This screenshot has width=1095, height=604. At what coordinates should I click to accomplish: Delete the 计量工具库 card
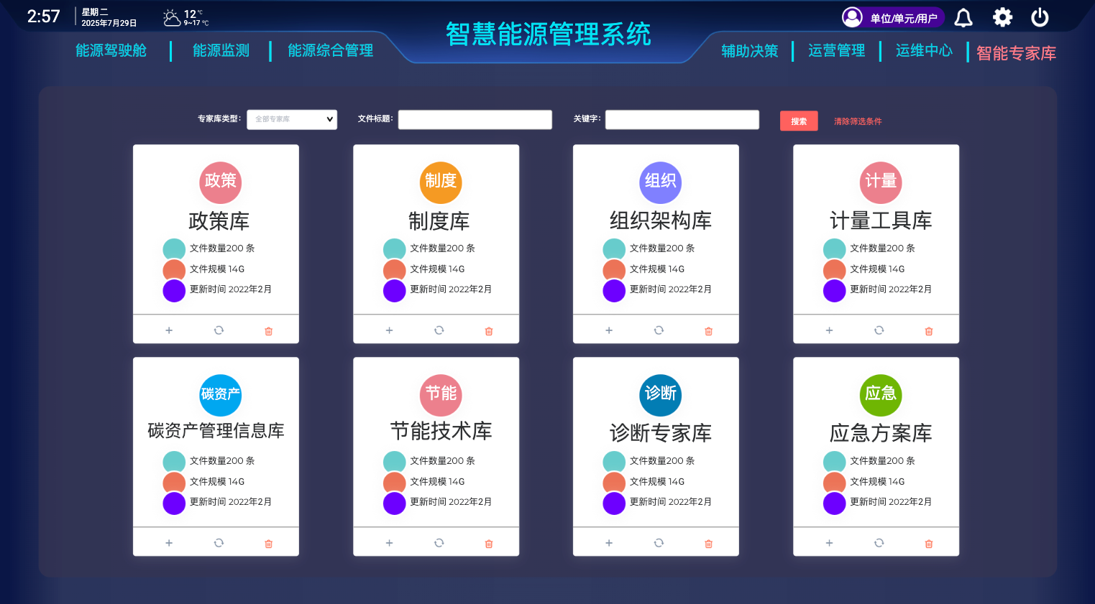929,331
